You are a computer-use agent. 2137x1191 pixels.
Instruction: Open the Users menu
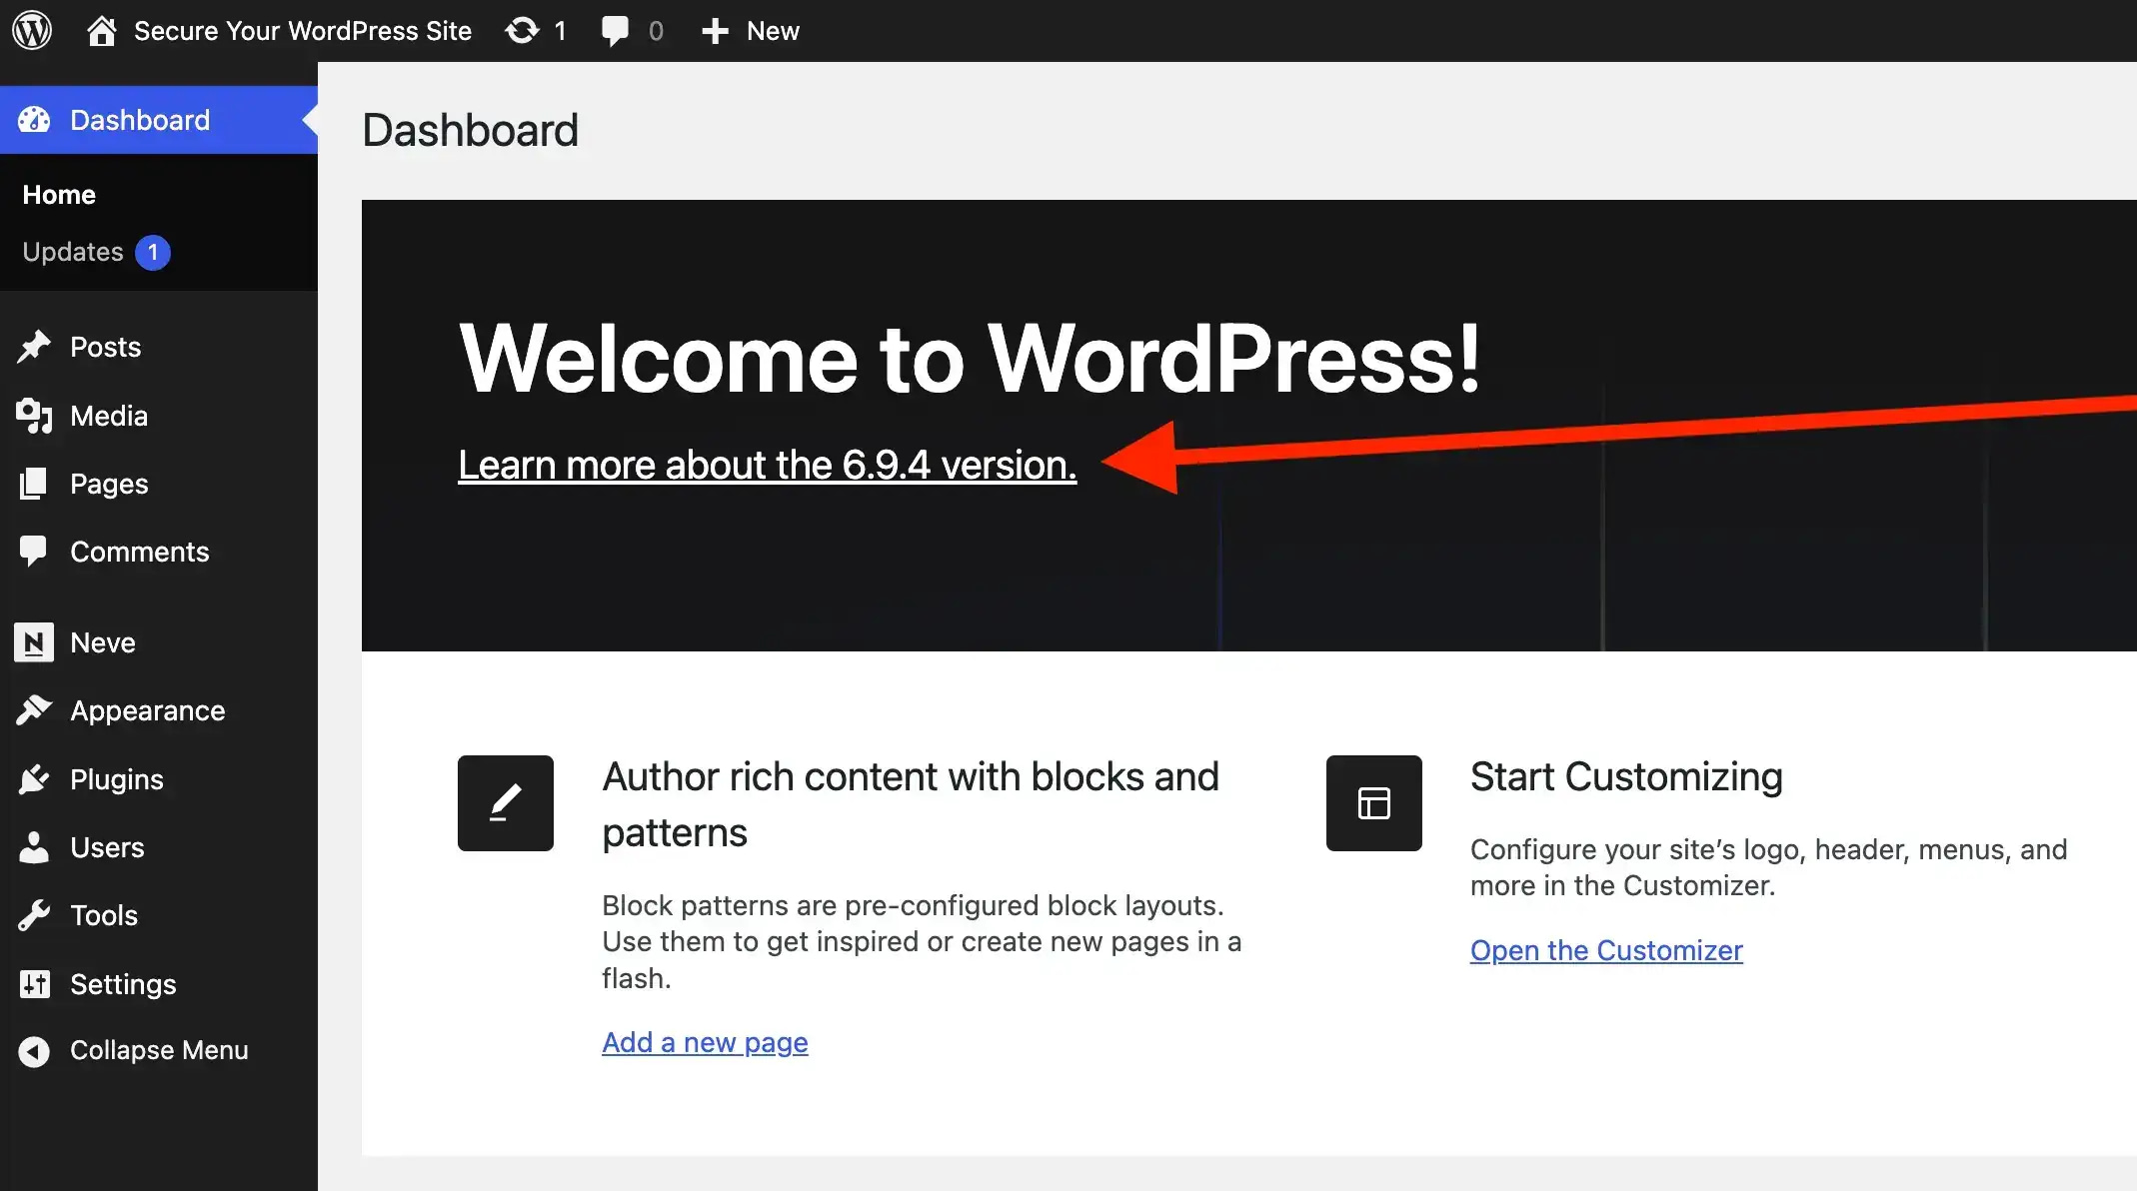(x=107, y=847)
